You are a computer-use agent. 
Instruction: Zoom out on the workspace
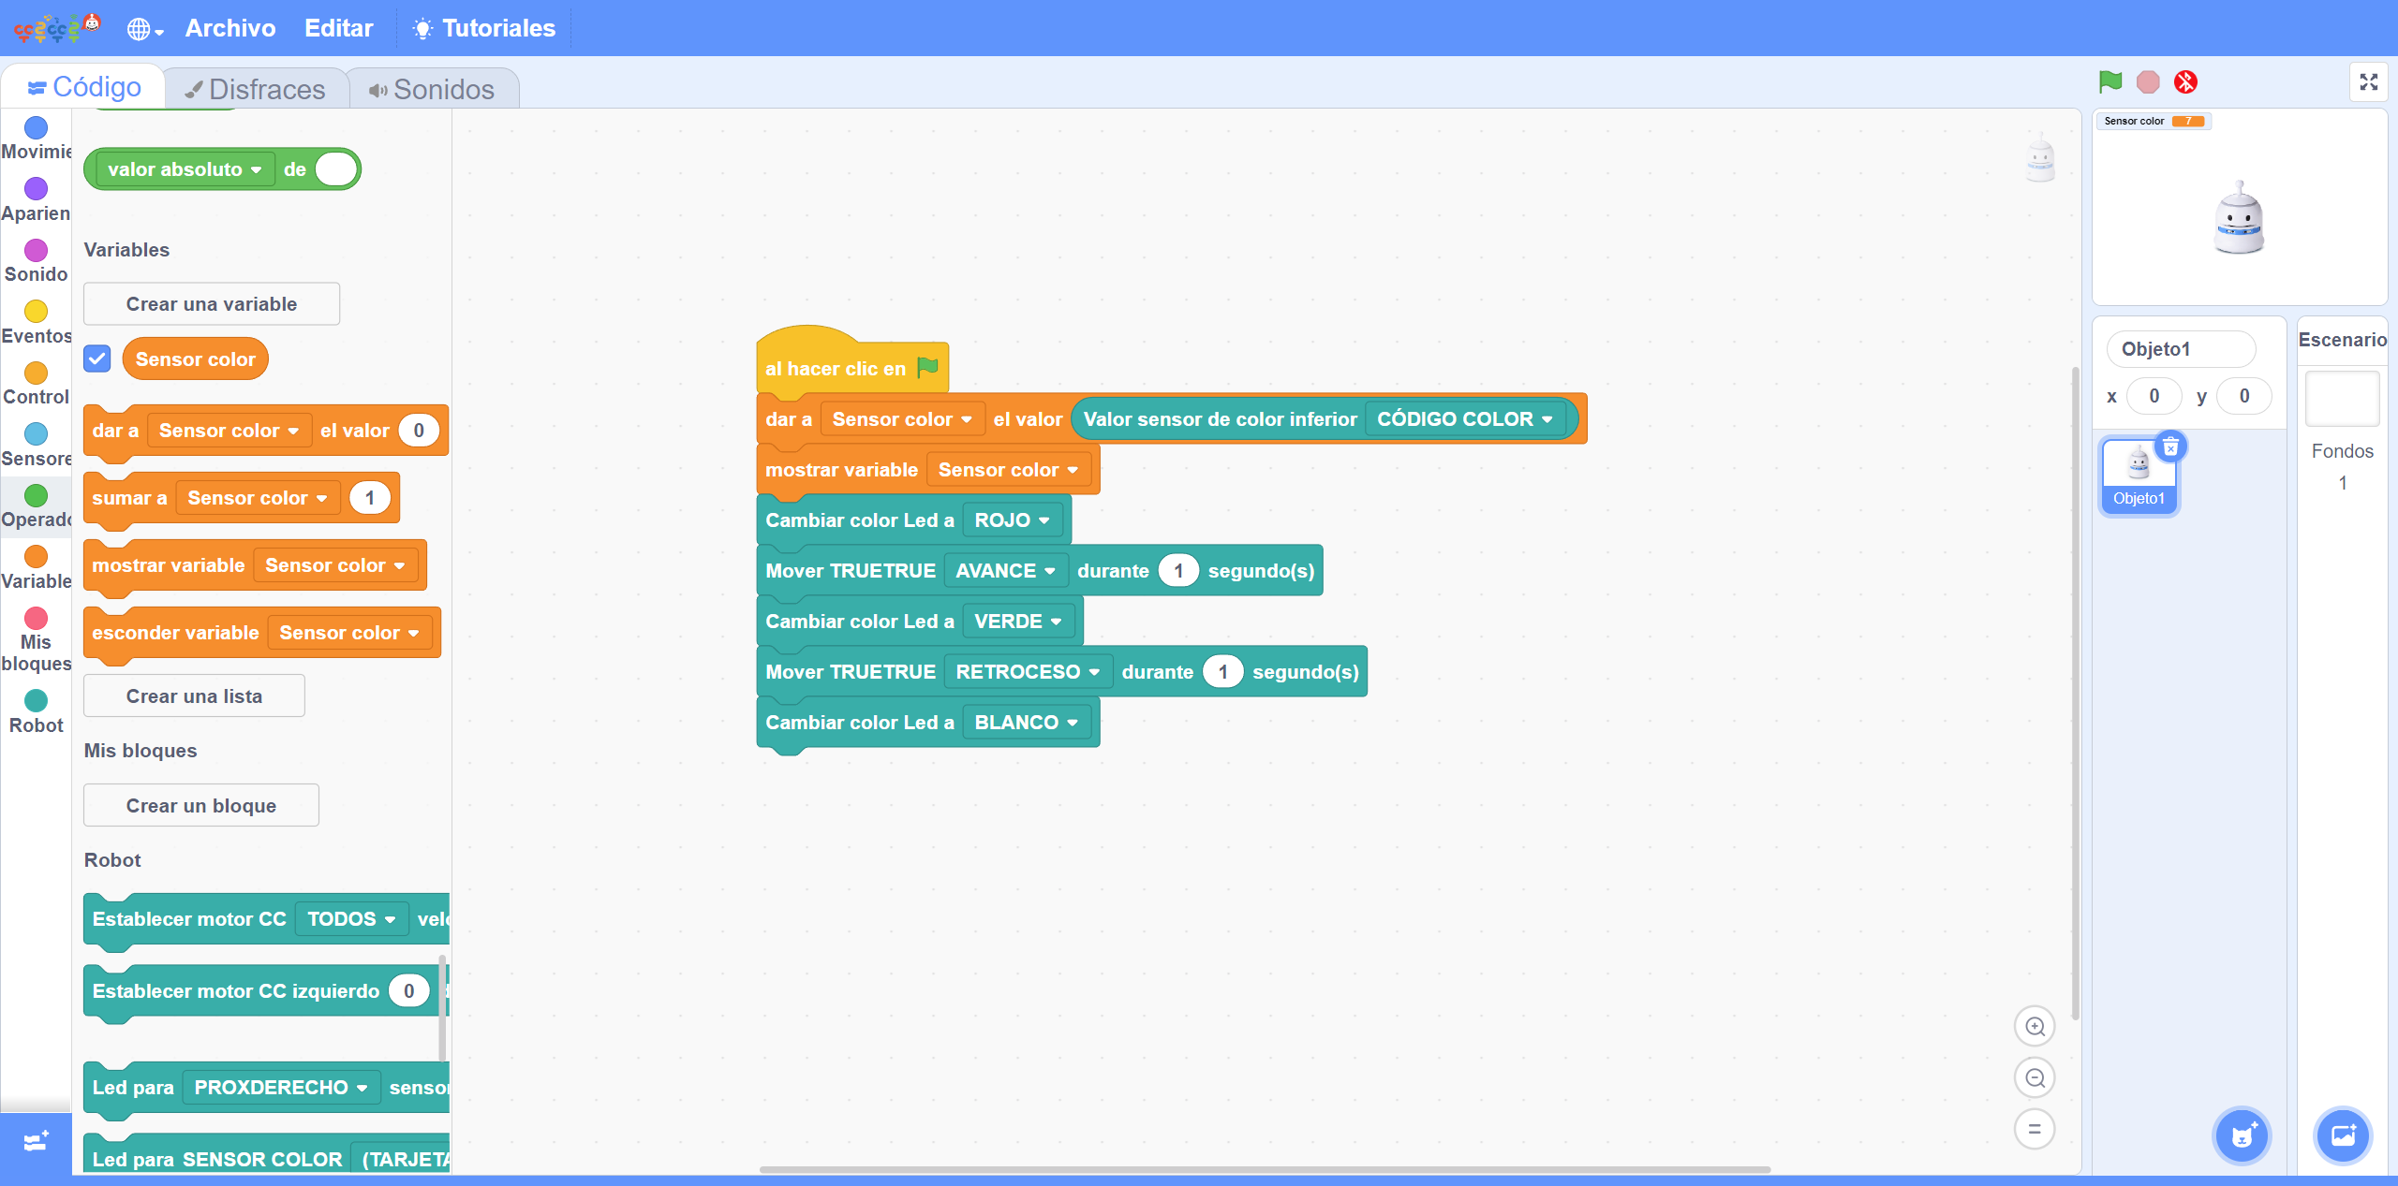click(2034, 1078)
